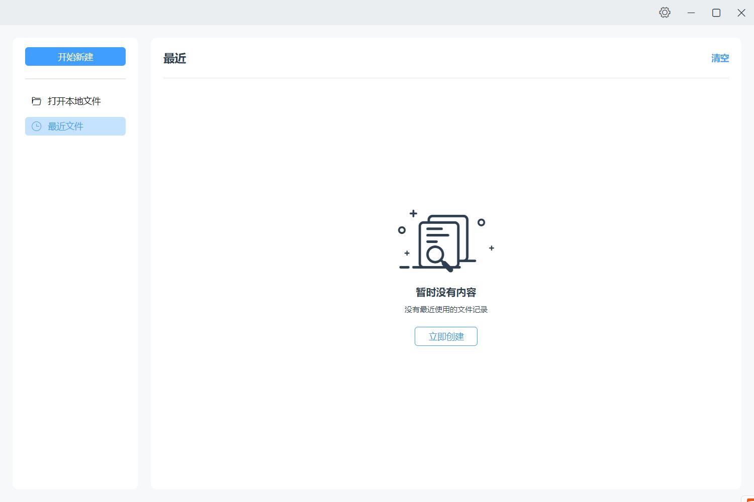The height and width of the screenshot is (502, 754).
Task: Click the folder icon beside 打开本地文件
Action: (x=36, y=101)
